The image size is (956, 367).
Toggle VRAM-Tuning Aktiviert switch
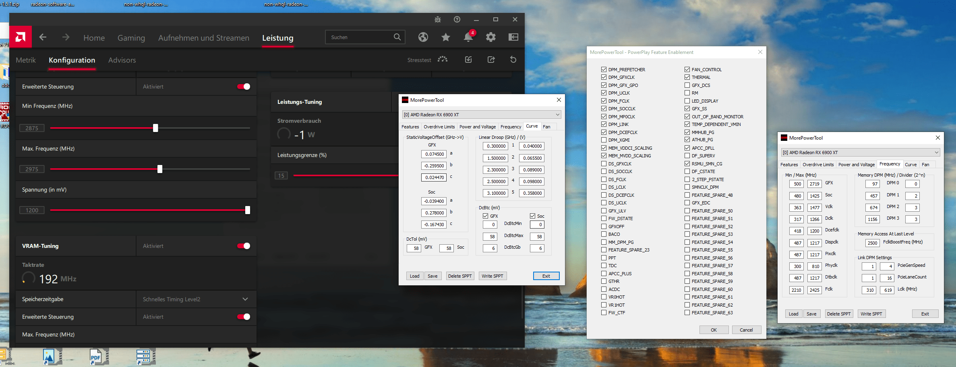(244, 246)
